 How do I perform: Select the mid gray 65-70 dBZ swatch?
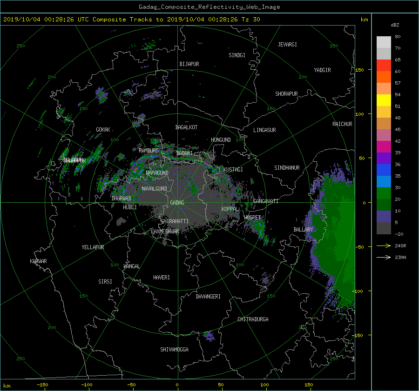(x=384, y=53)
